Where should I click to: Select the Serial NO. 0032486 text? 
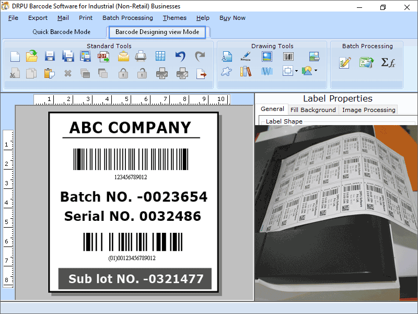point(133,216)
